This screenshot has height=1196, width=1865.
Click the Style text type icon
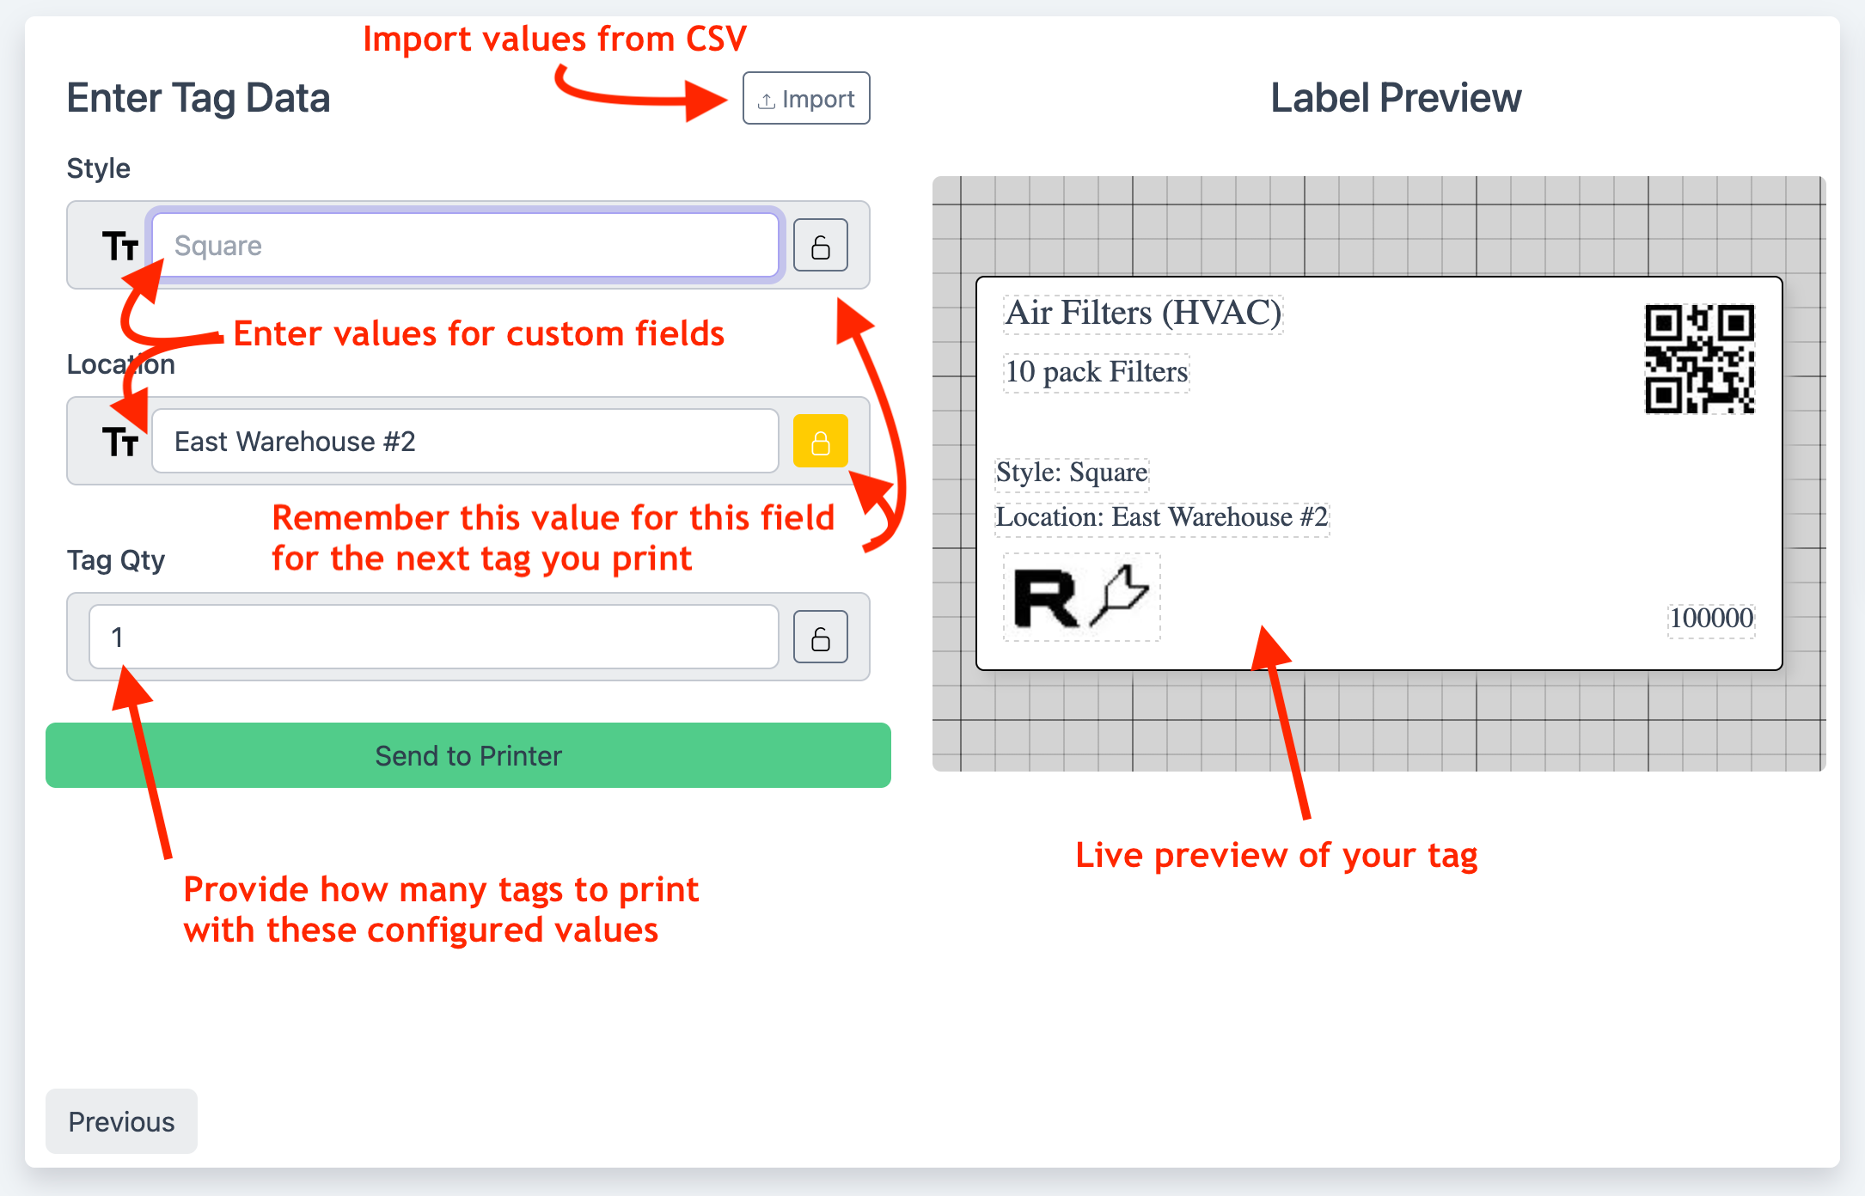tap(119, 247)
